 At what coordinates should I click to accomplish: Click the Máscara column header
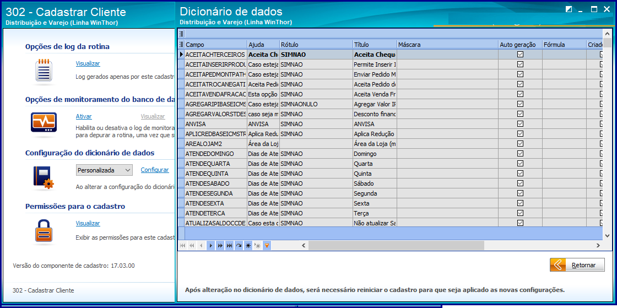(447, 45)
